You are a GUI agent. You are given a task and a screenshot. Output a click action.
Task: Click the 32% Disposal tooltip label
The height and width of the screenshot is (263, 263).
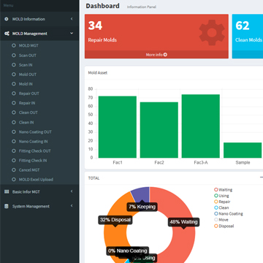115,220
